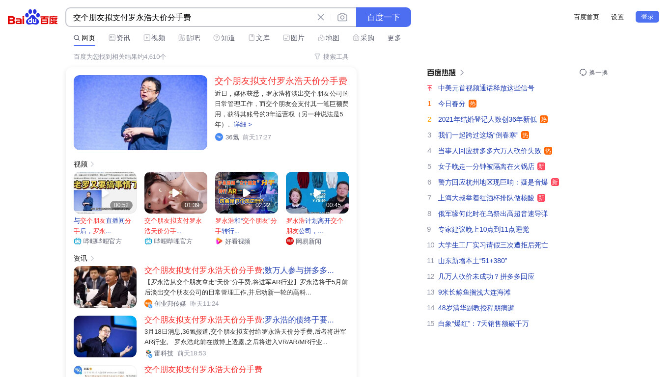Open the 文库 tab

259,38
